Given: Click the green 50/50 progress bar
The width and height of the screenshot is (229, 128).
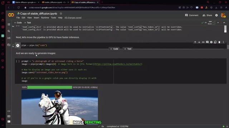Looking at the screenshot, I should click(50, 87).
